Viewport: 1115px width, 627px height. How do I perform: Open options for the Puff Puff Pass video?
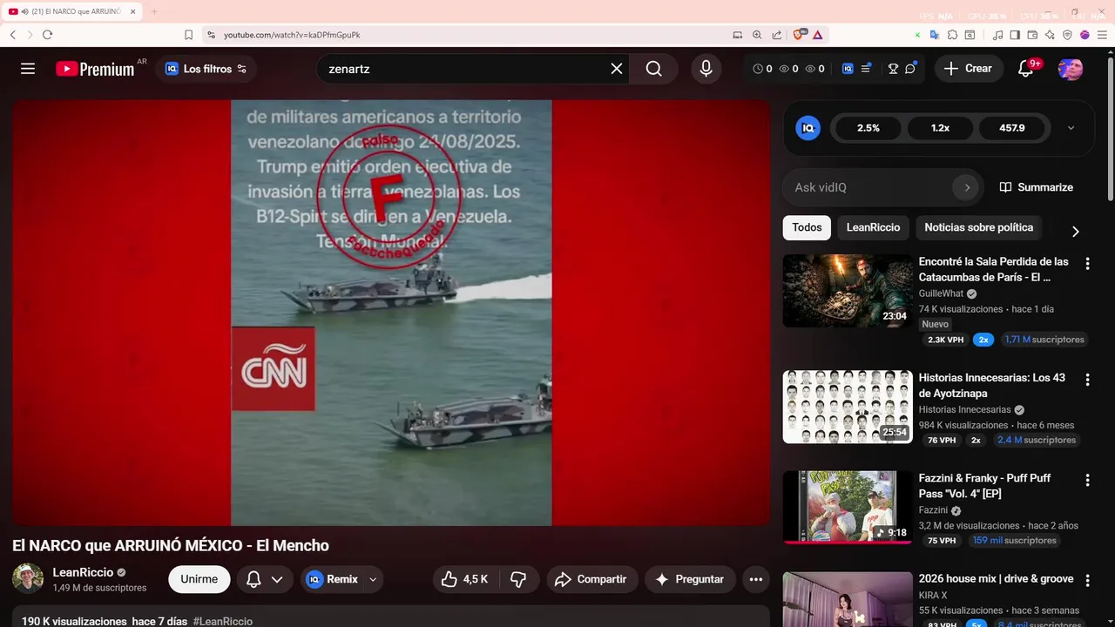[x=1087, y=480]
